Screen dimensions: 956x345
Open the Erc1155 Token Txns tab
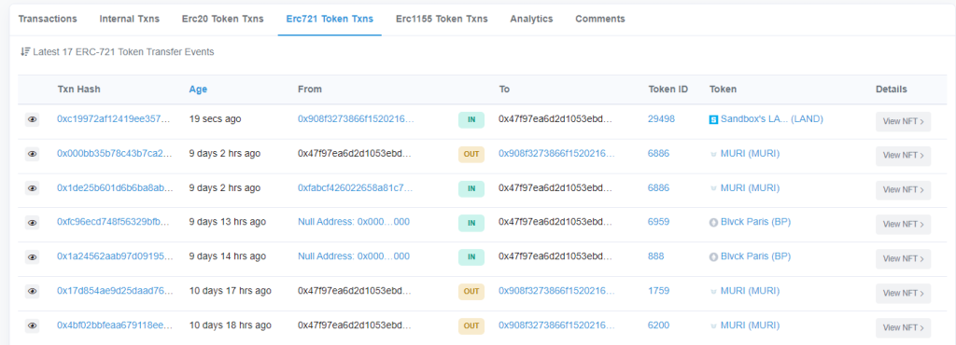(442, 19)
